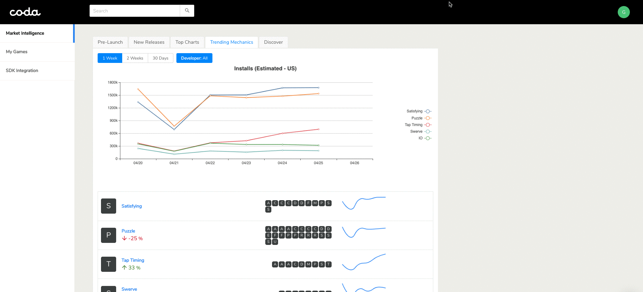The image size is (643, 292).
Task: Toggle Swerve series in chart legend
Action: (421, 132)
